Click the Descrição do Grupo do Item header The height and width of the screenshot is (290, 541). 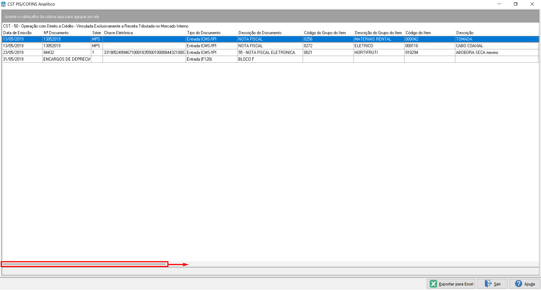379,33
